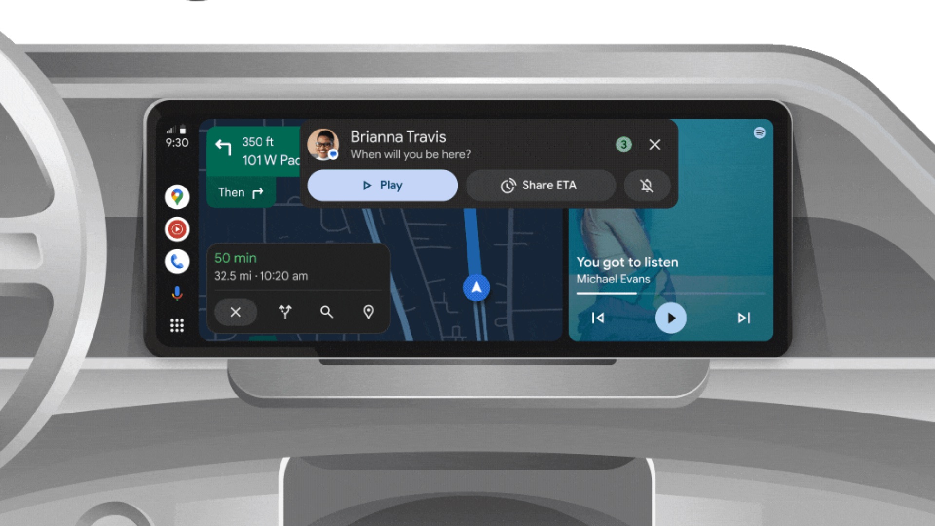Share ETA with Brianna Travis
Screen dimensions: 935x526
[x=540, y=185]
